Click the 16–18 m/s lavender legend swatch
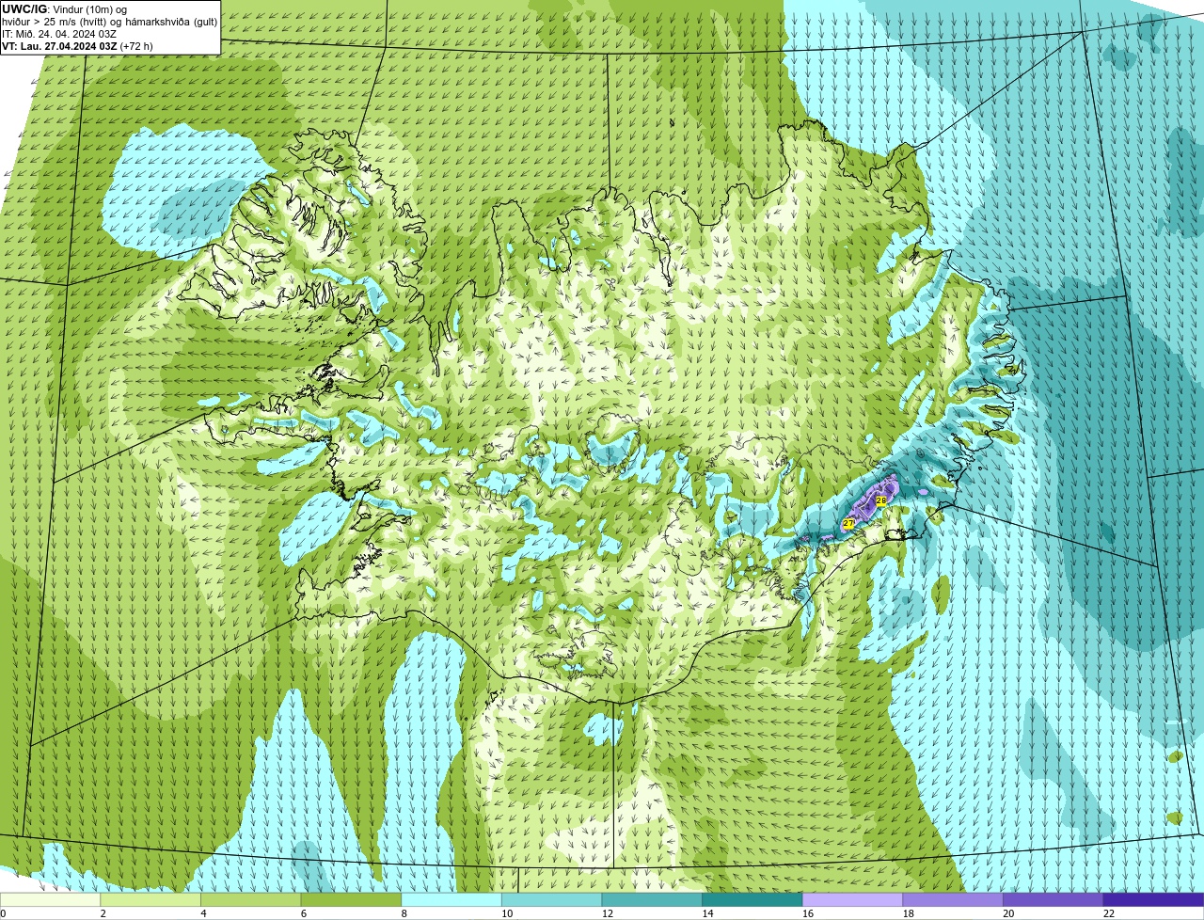Screen dimensions: 1204x920 (852, 899)
